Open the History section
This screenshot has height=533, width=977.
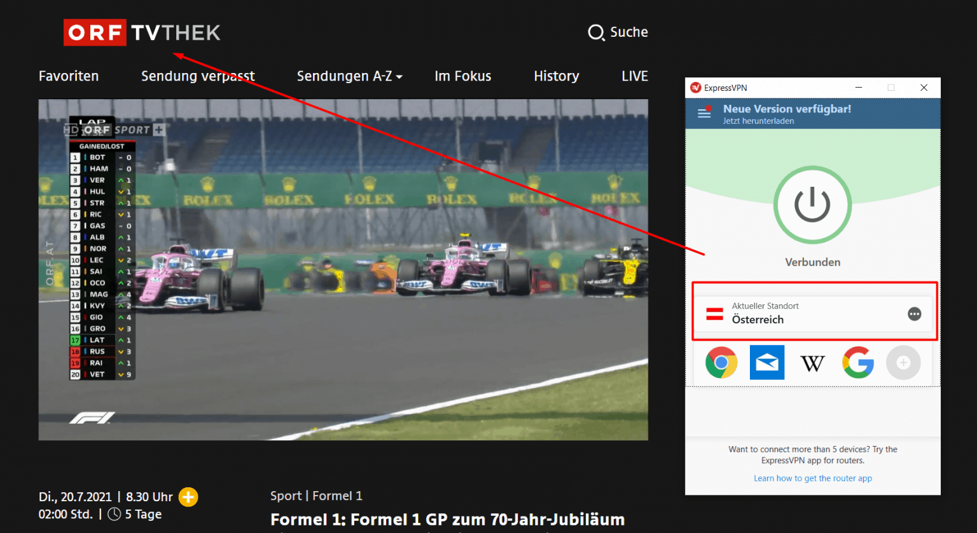557,76
